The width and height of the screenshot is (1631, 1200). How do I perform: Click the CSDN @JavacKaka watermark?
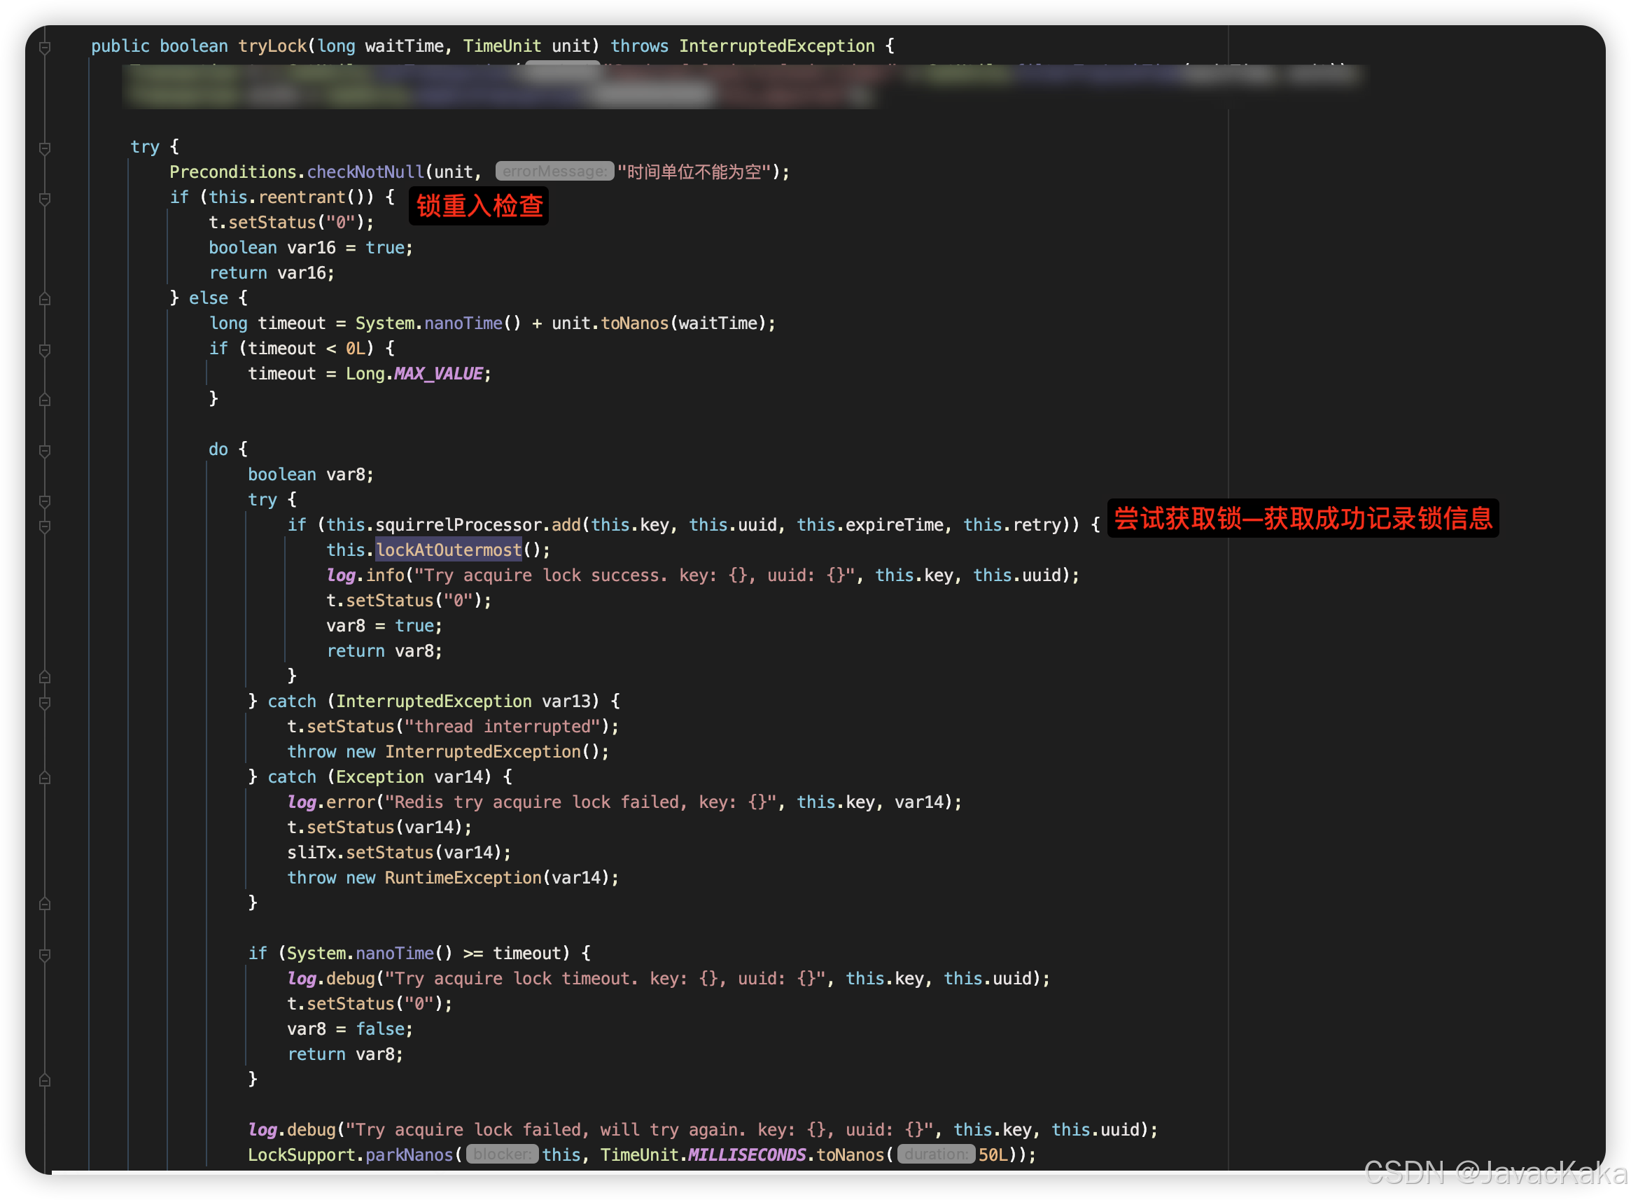1494,1172
